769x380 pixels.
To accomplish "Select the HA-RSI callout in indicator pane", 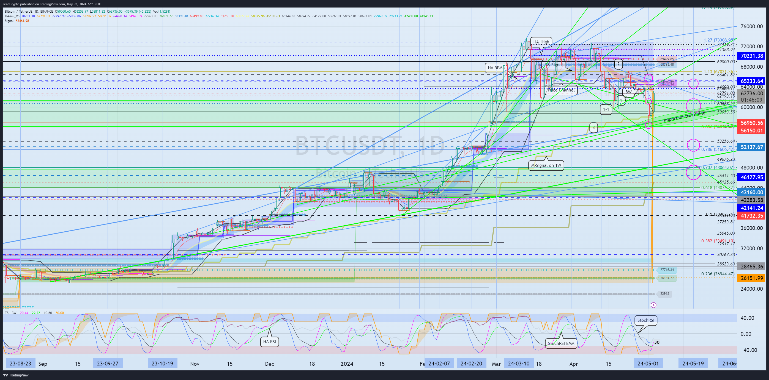I will (x=269, y=342).
